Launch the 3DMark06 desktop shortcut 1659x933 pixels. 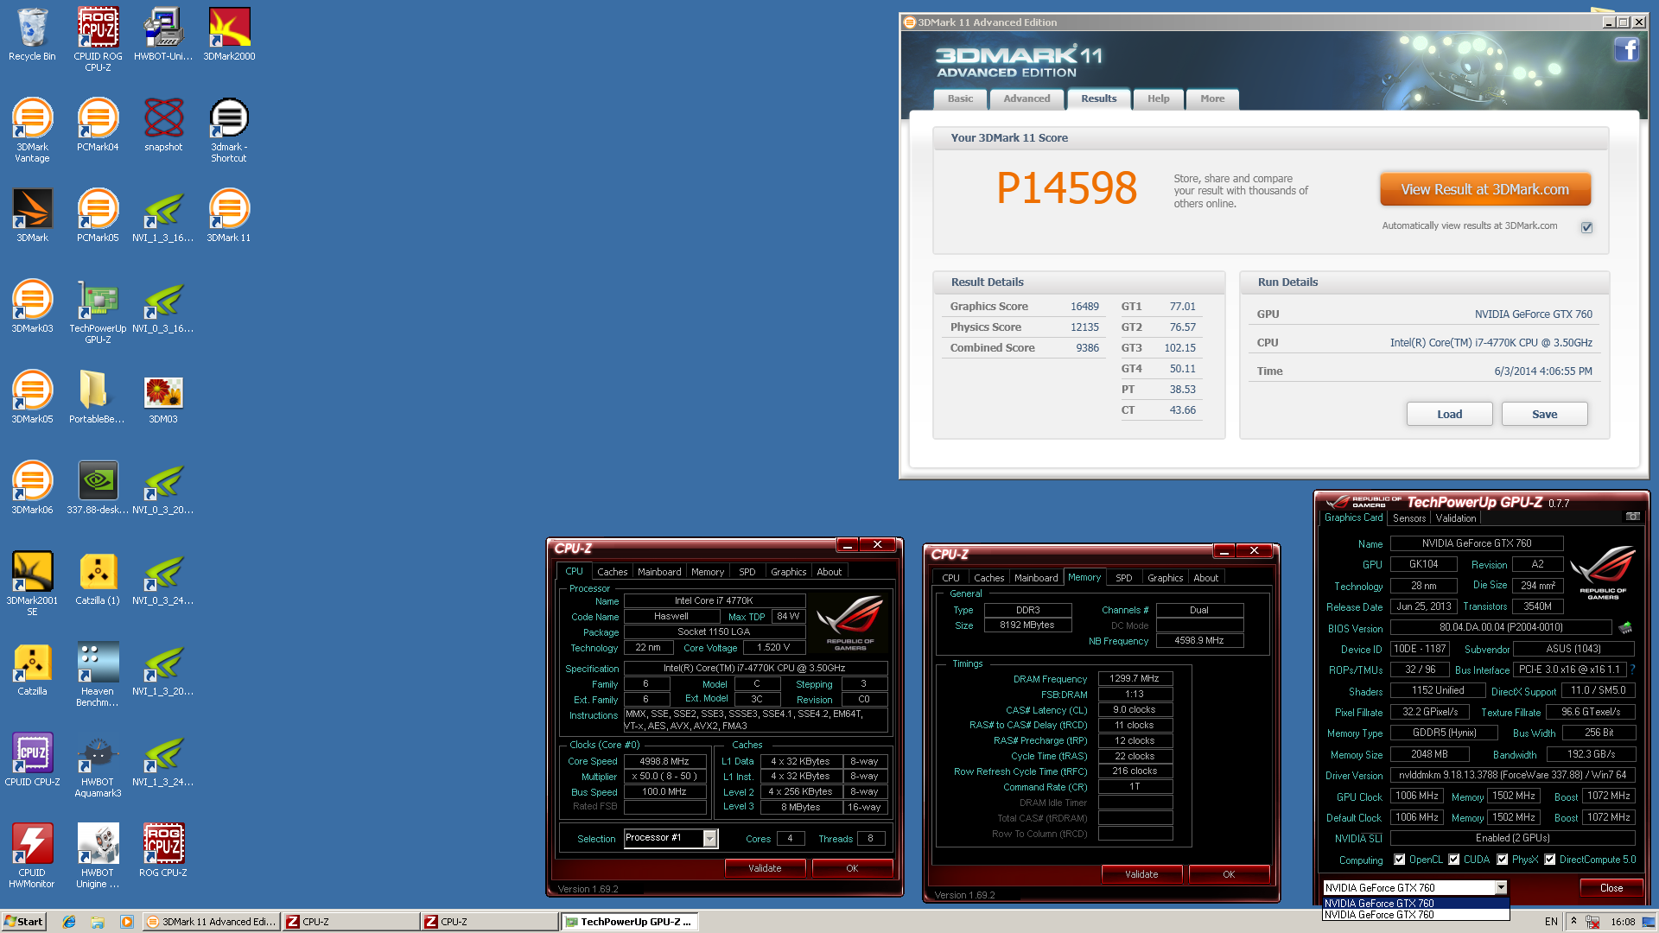32,488
